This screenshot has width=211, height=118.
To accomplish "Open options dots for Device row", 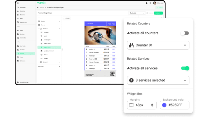I will pyautogui.click(x=60, y=21).
